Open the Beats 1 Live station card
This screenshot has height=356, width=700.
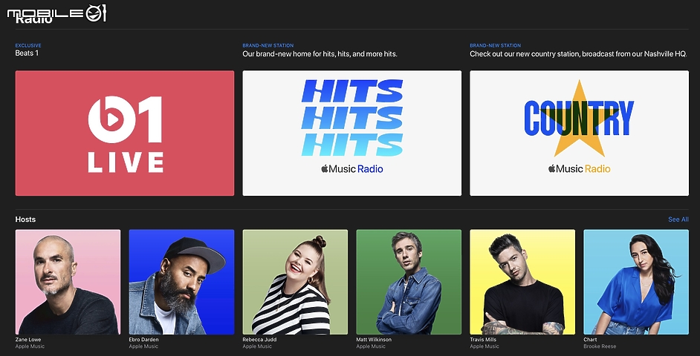pos(125,133)
